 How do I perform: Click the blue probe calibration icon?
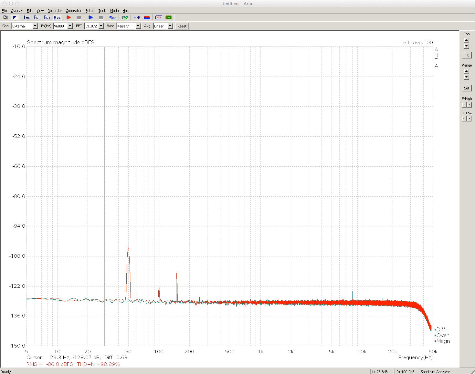point(137,17)
